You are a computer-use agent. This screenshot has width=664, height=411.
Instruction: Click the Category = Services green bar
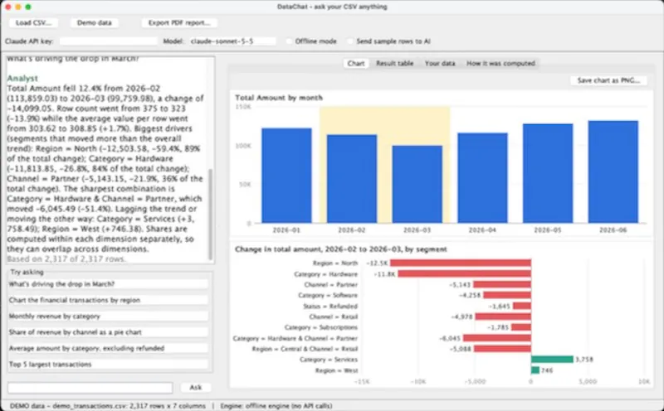click(x=552, y=360)
